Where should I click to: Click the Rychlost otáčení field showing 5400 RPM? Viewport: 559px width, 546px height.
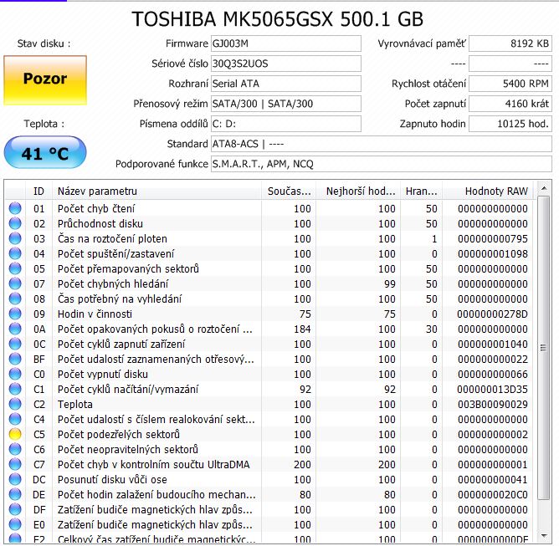[x=510, y=84]
